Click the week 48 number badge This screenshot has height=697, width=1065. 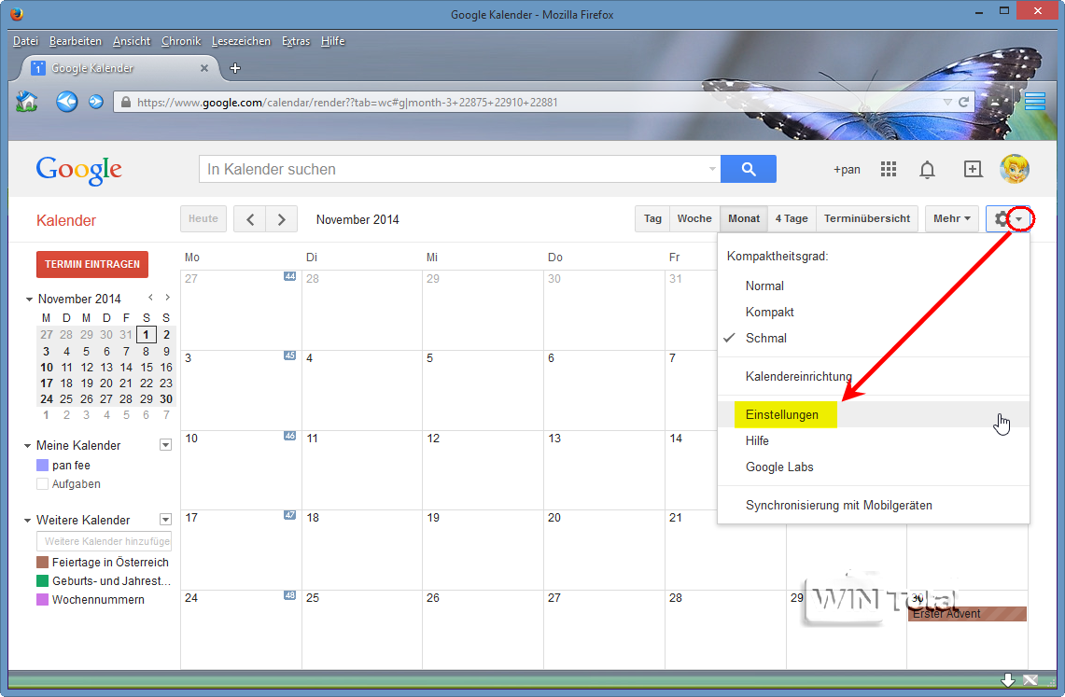click(289, 595)
